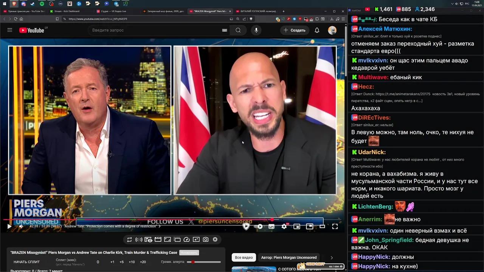Play the paused video
The width and height of the screenshot is (484, 272).
[x=9, y=226]
